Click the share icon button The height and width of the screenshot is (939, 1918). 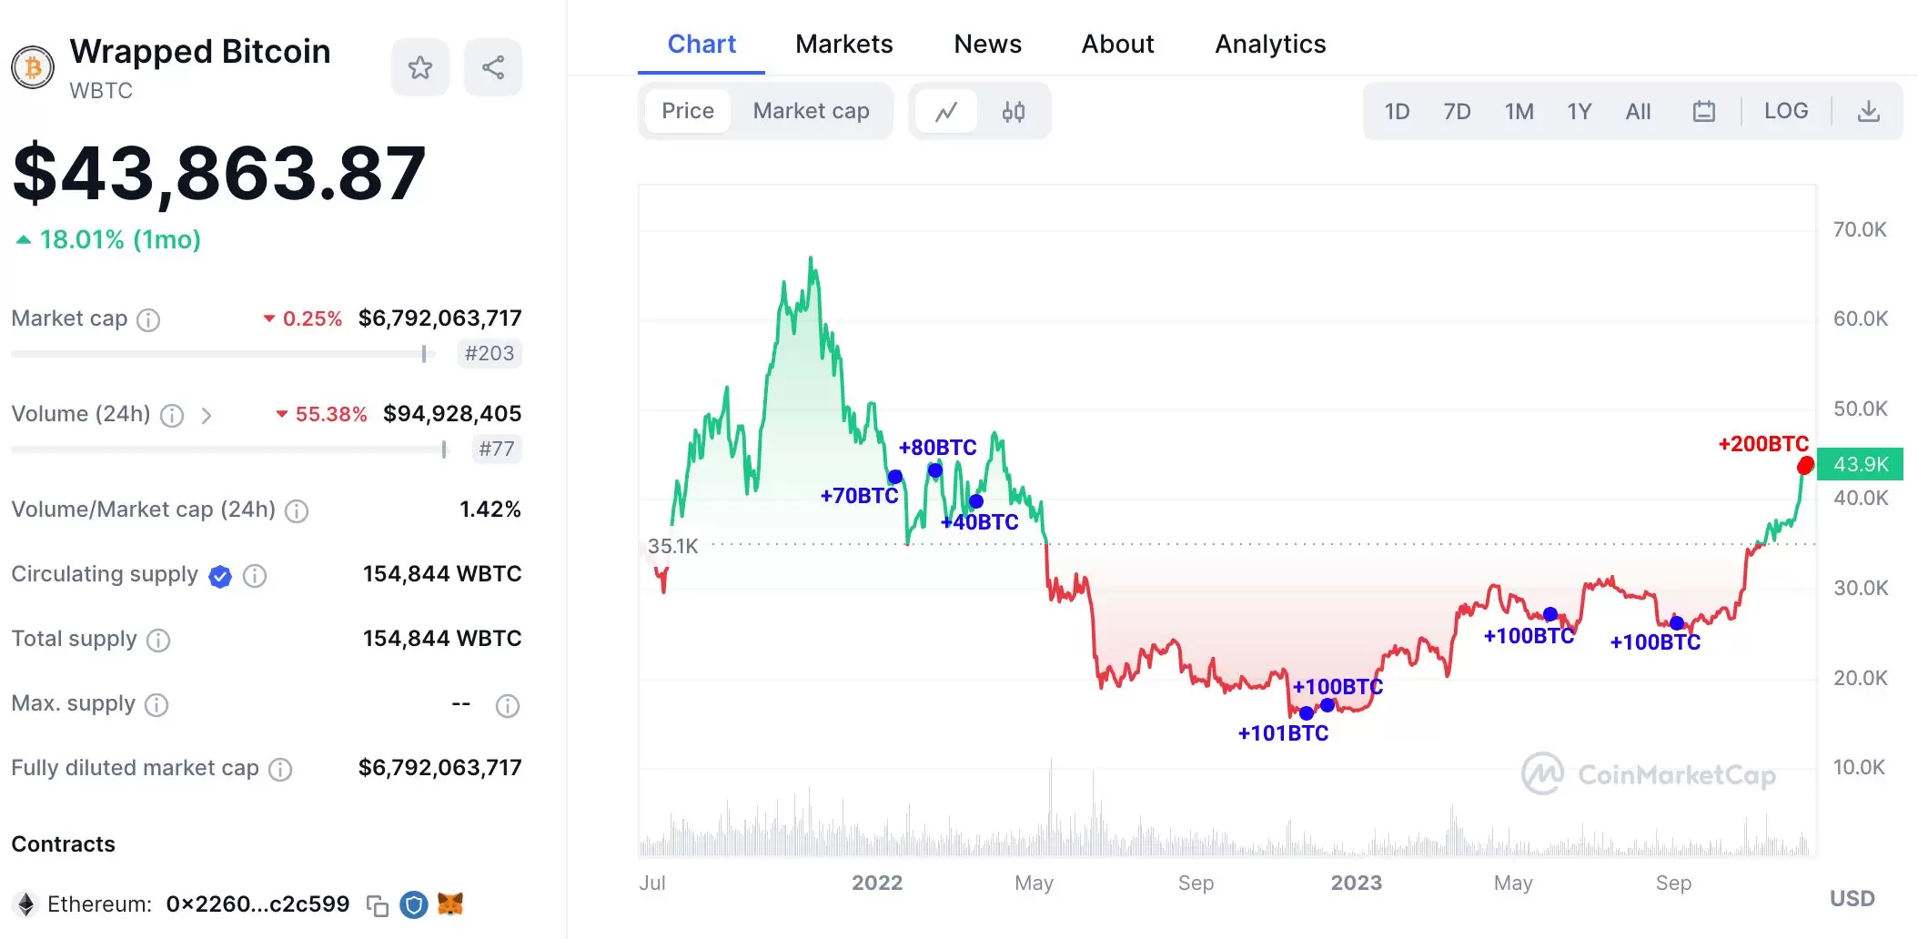coord(493,67)
